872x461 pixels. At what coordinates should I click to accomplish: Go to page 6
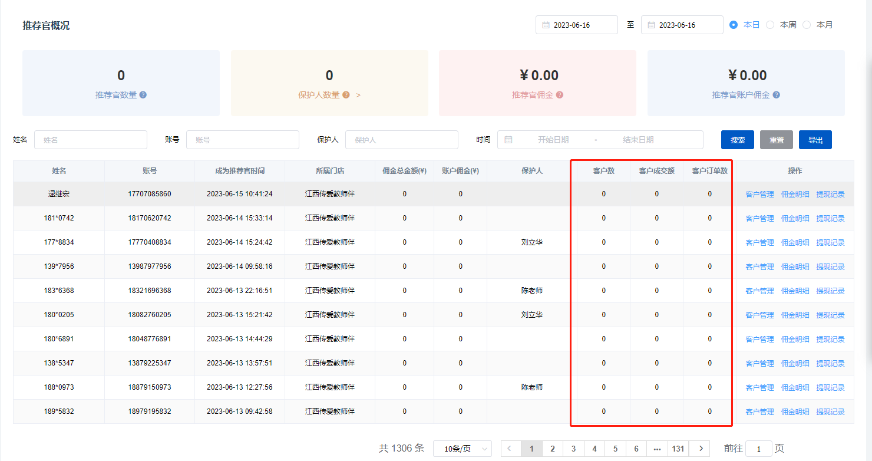636,449
